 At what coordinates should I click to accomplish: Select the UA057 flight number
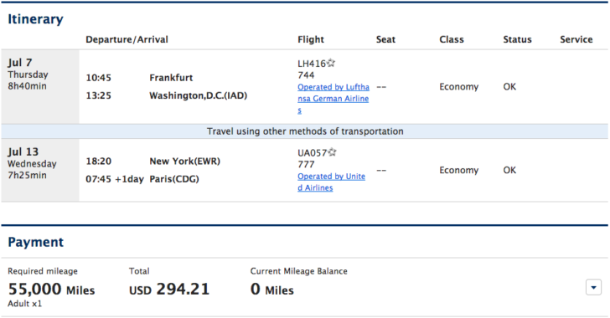[x=313, y=153]
